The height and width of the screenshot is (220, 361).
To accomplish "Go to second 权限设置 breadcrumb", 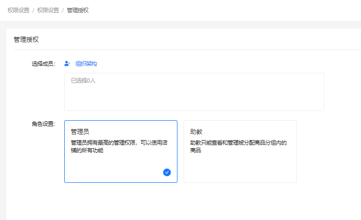I will [48, 10].
